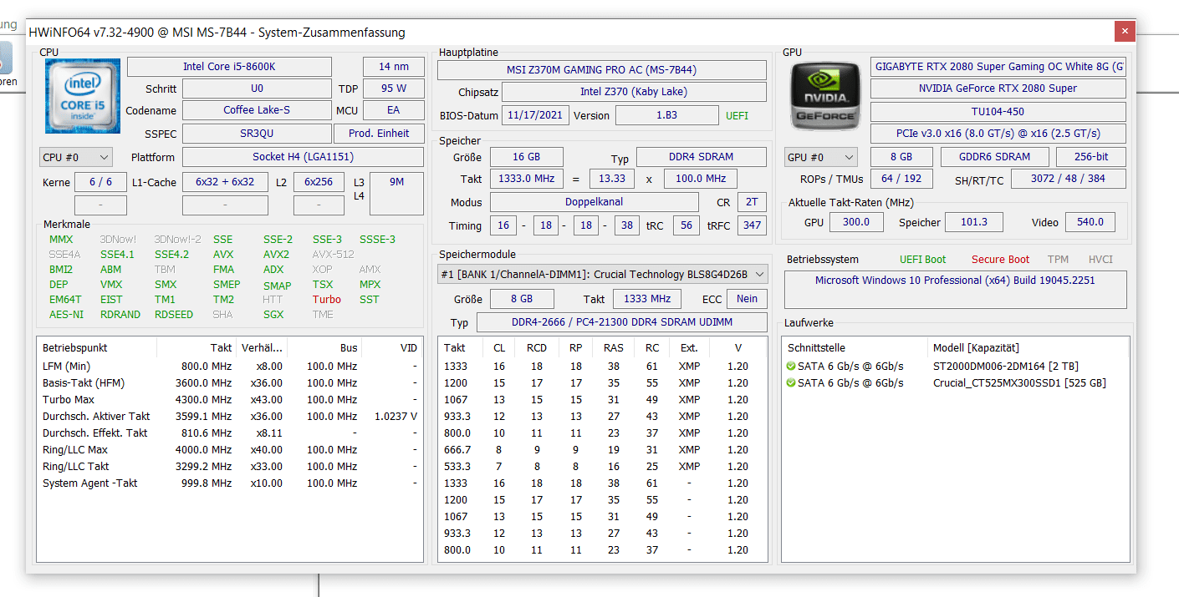Click the Windows 10 Professional build field
This screenshot has height=597, width=1179.
956,290
